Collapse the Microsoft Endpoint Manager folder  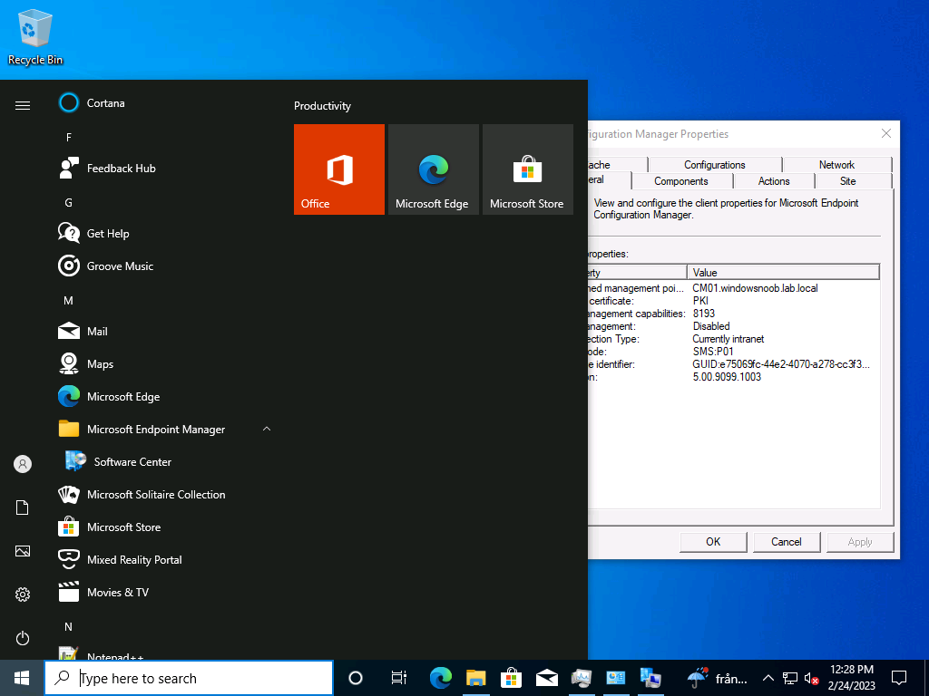pyautogui.click(x=166, y=429)
